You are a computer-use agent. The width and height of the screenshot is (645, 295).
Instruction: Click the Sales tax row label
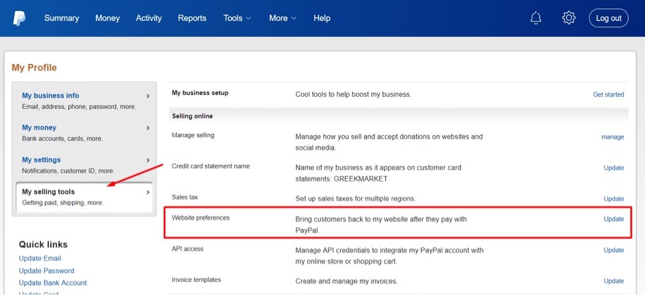(185, 197)
